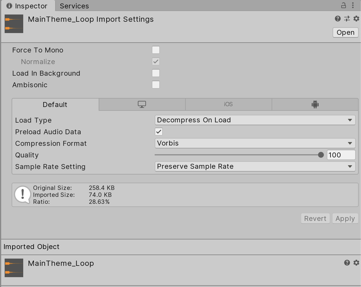Viewport: 361px width, 287px height.
Task: Open the Inspector settings gear menu
Action: click(x=356, y=18)
